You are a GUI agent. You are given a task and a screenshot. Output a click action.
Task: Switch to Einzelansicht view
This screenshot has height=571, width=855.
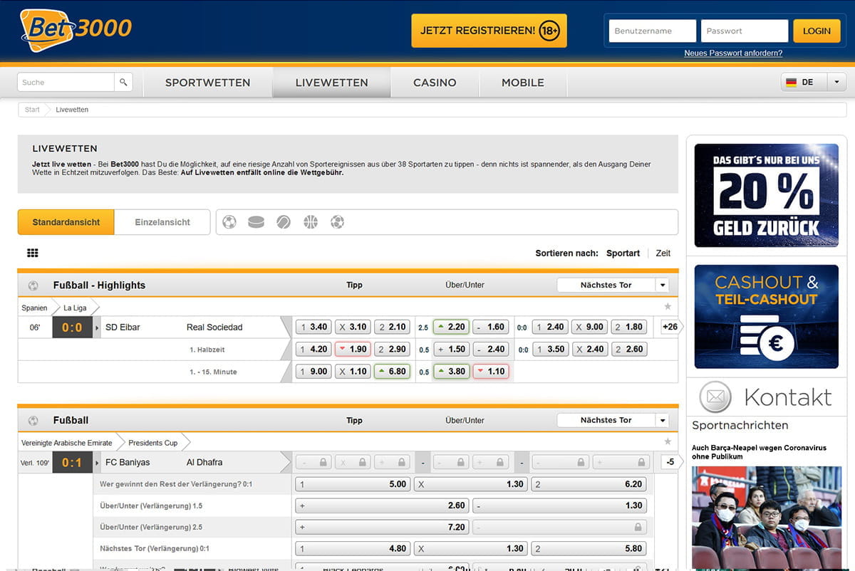pos(162,222)
